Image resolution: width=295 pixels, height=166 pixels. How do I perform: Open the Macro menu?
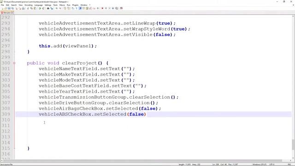62,5
